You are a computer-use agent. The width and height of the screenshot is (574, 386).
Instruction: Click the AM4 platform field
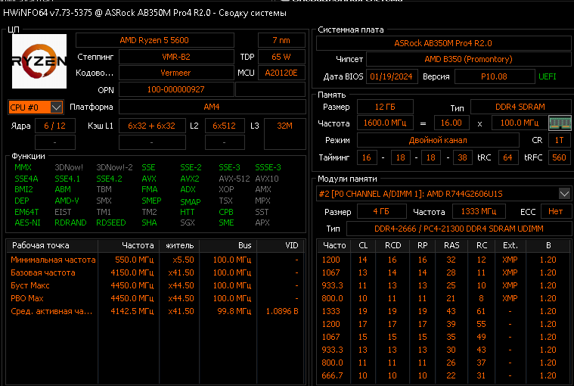[x=212, y=107]
